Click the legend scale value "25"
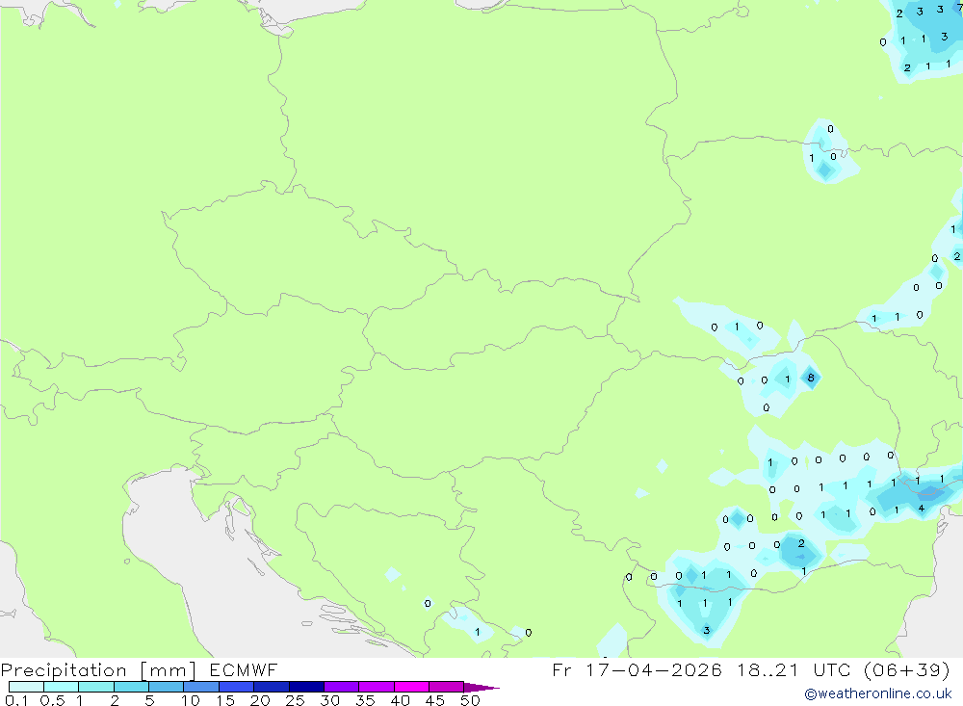This screenshot has height=706, width=963. point(296,700)
